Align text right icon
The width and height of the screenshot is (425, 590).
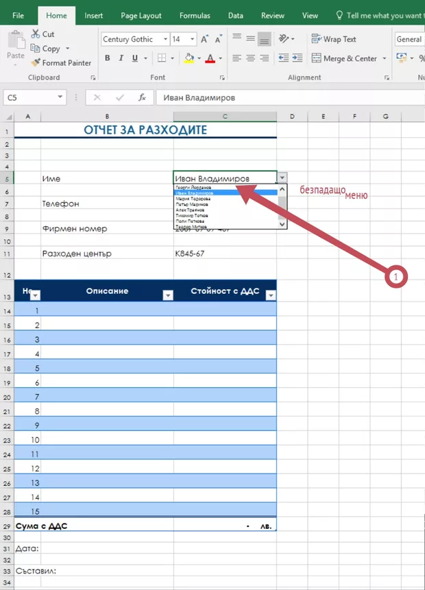(265, 58)
